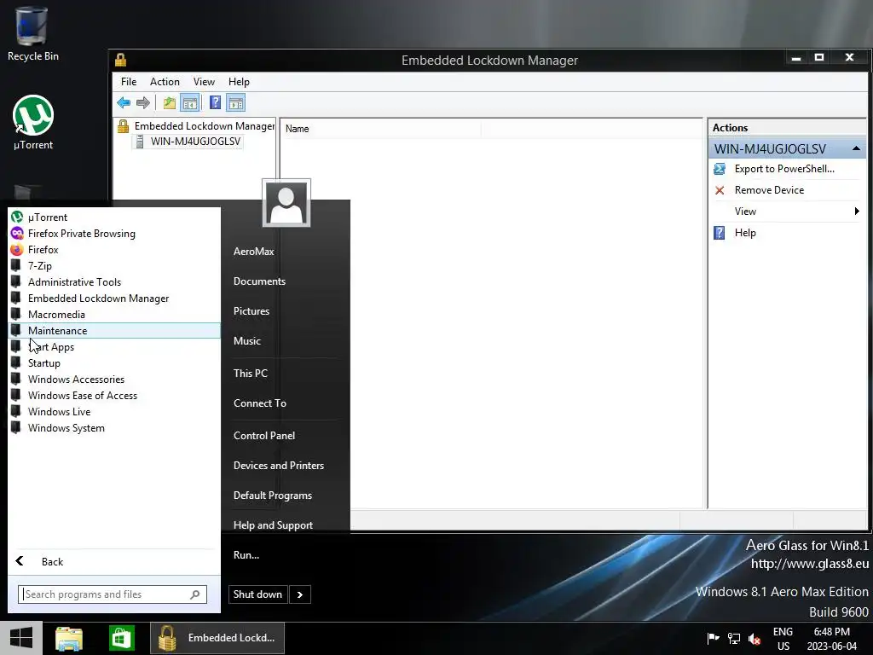This screenshot has width=873, height=655.
Task: Expand the Maintenance folder
Action: 114,330
